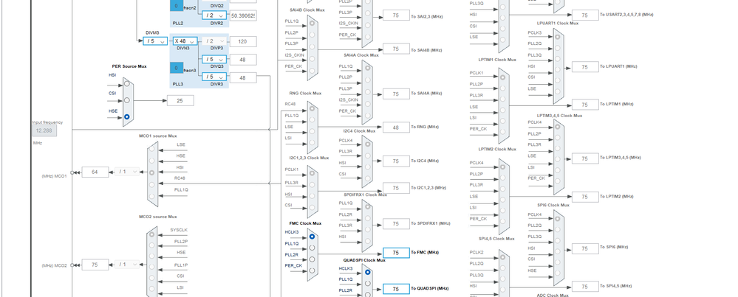Viewport: 738px width, 297px height.
Task: Select PCLK4 in I2C4 Clock Mux
Action: click(368, 144)
